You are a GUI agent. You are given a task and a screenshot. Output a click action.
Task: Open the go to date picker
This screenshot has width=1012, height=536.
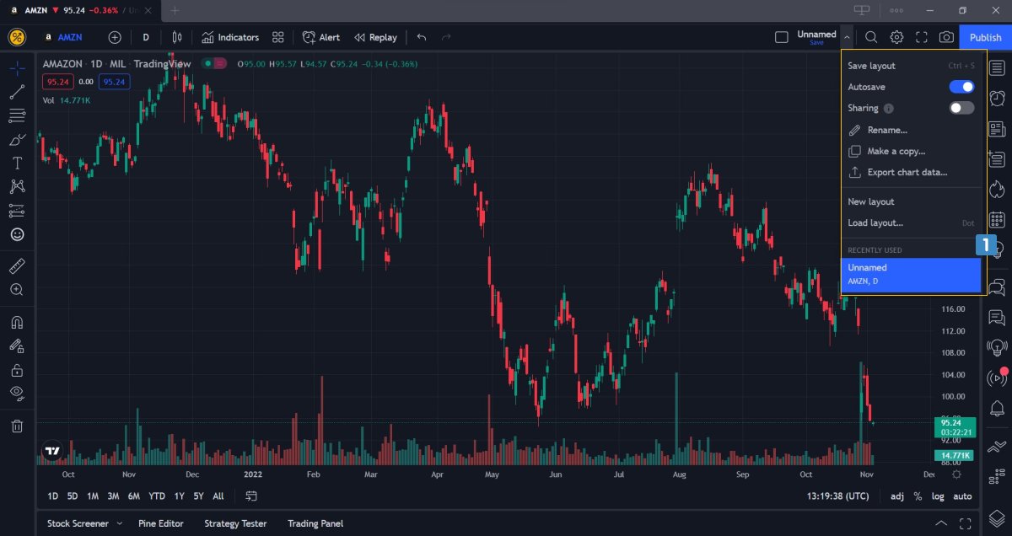[x=250, y=496]
